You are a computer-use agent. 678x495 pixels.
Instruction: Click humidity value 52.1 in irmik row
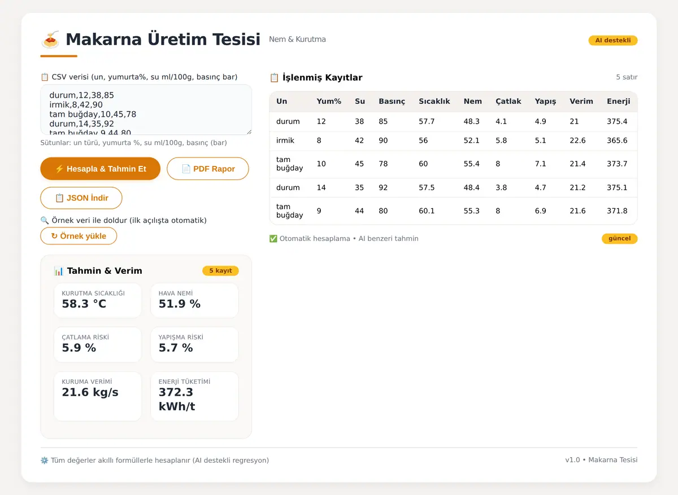tap(472, 141)
